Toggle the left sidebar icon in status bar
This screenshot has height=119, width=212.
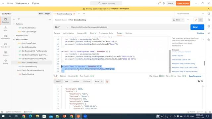tap(2, 112)
